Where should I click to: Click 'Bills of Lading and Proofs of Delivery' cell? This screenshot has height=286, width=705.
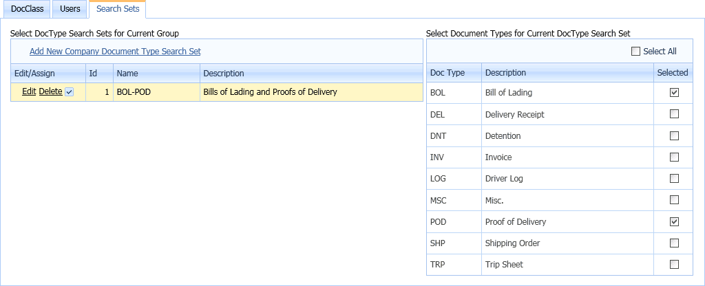tap(311, 92)
